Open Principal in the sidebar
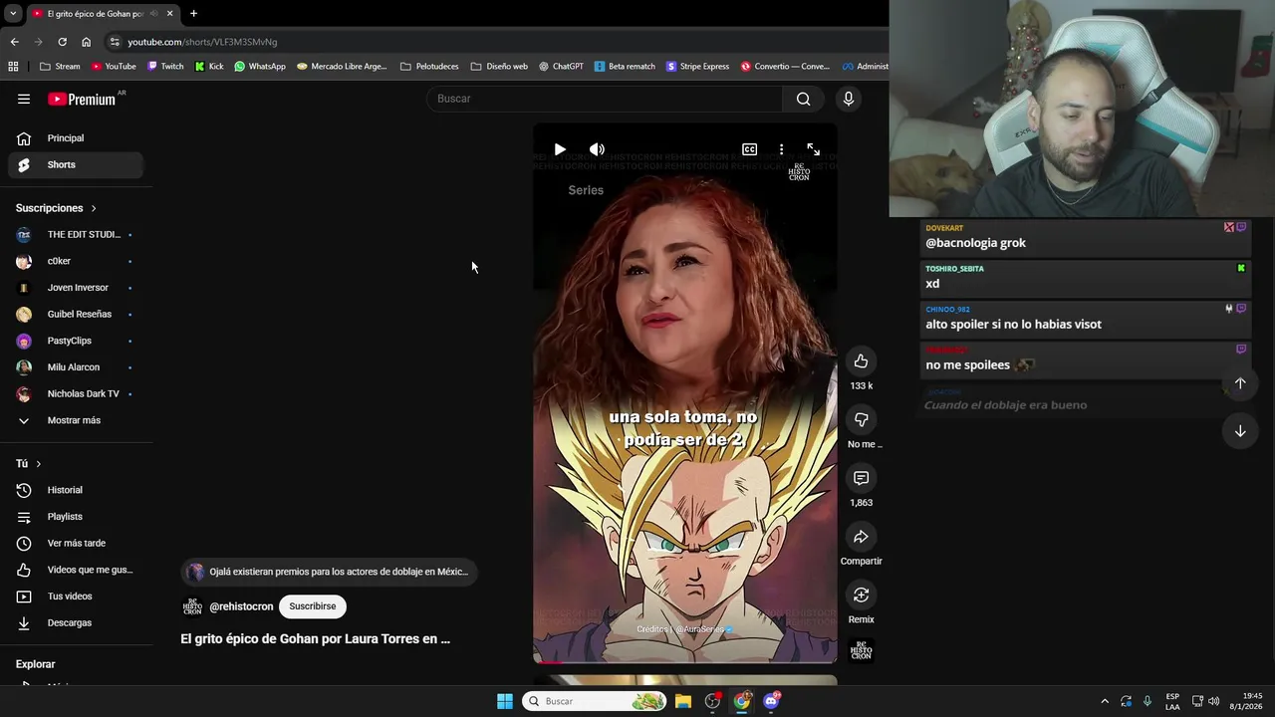The height and width of the screenshot is (717, 1275). click(x=76, y=138)
